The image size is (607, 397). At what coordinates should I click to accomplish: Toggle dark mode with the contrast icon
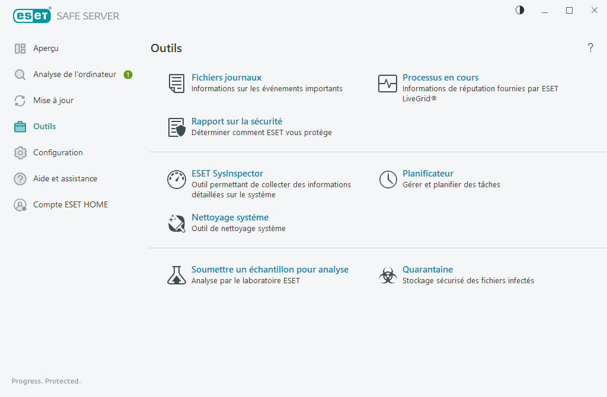coord(519,10)
